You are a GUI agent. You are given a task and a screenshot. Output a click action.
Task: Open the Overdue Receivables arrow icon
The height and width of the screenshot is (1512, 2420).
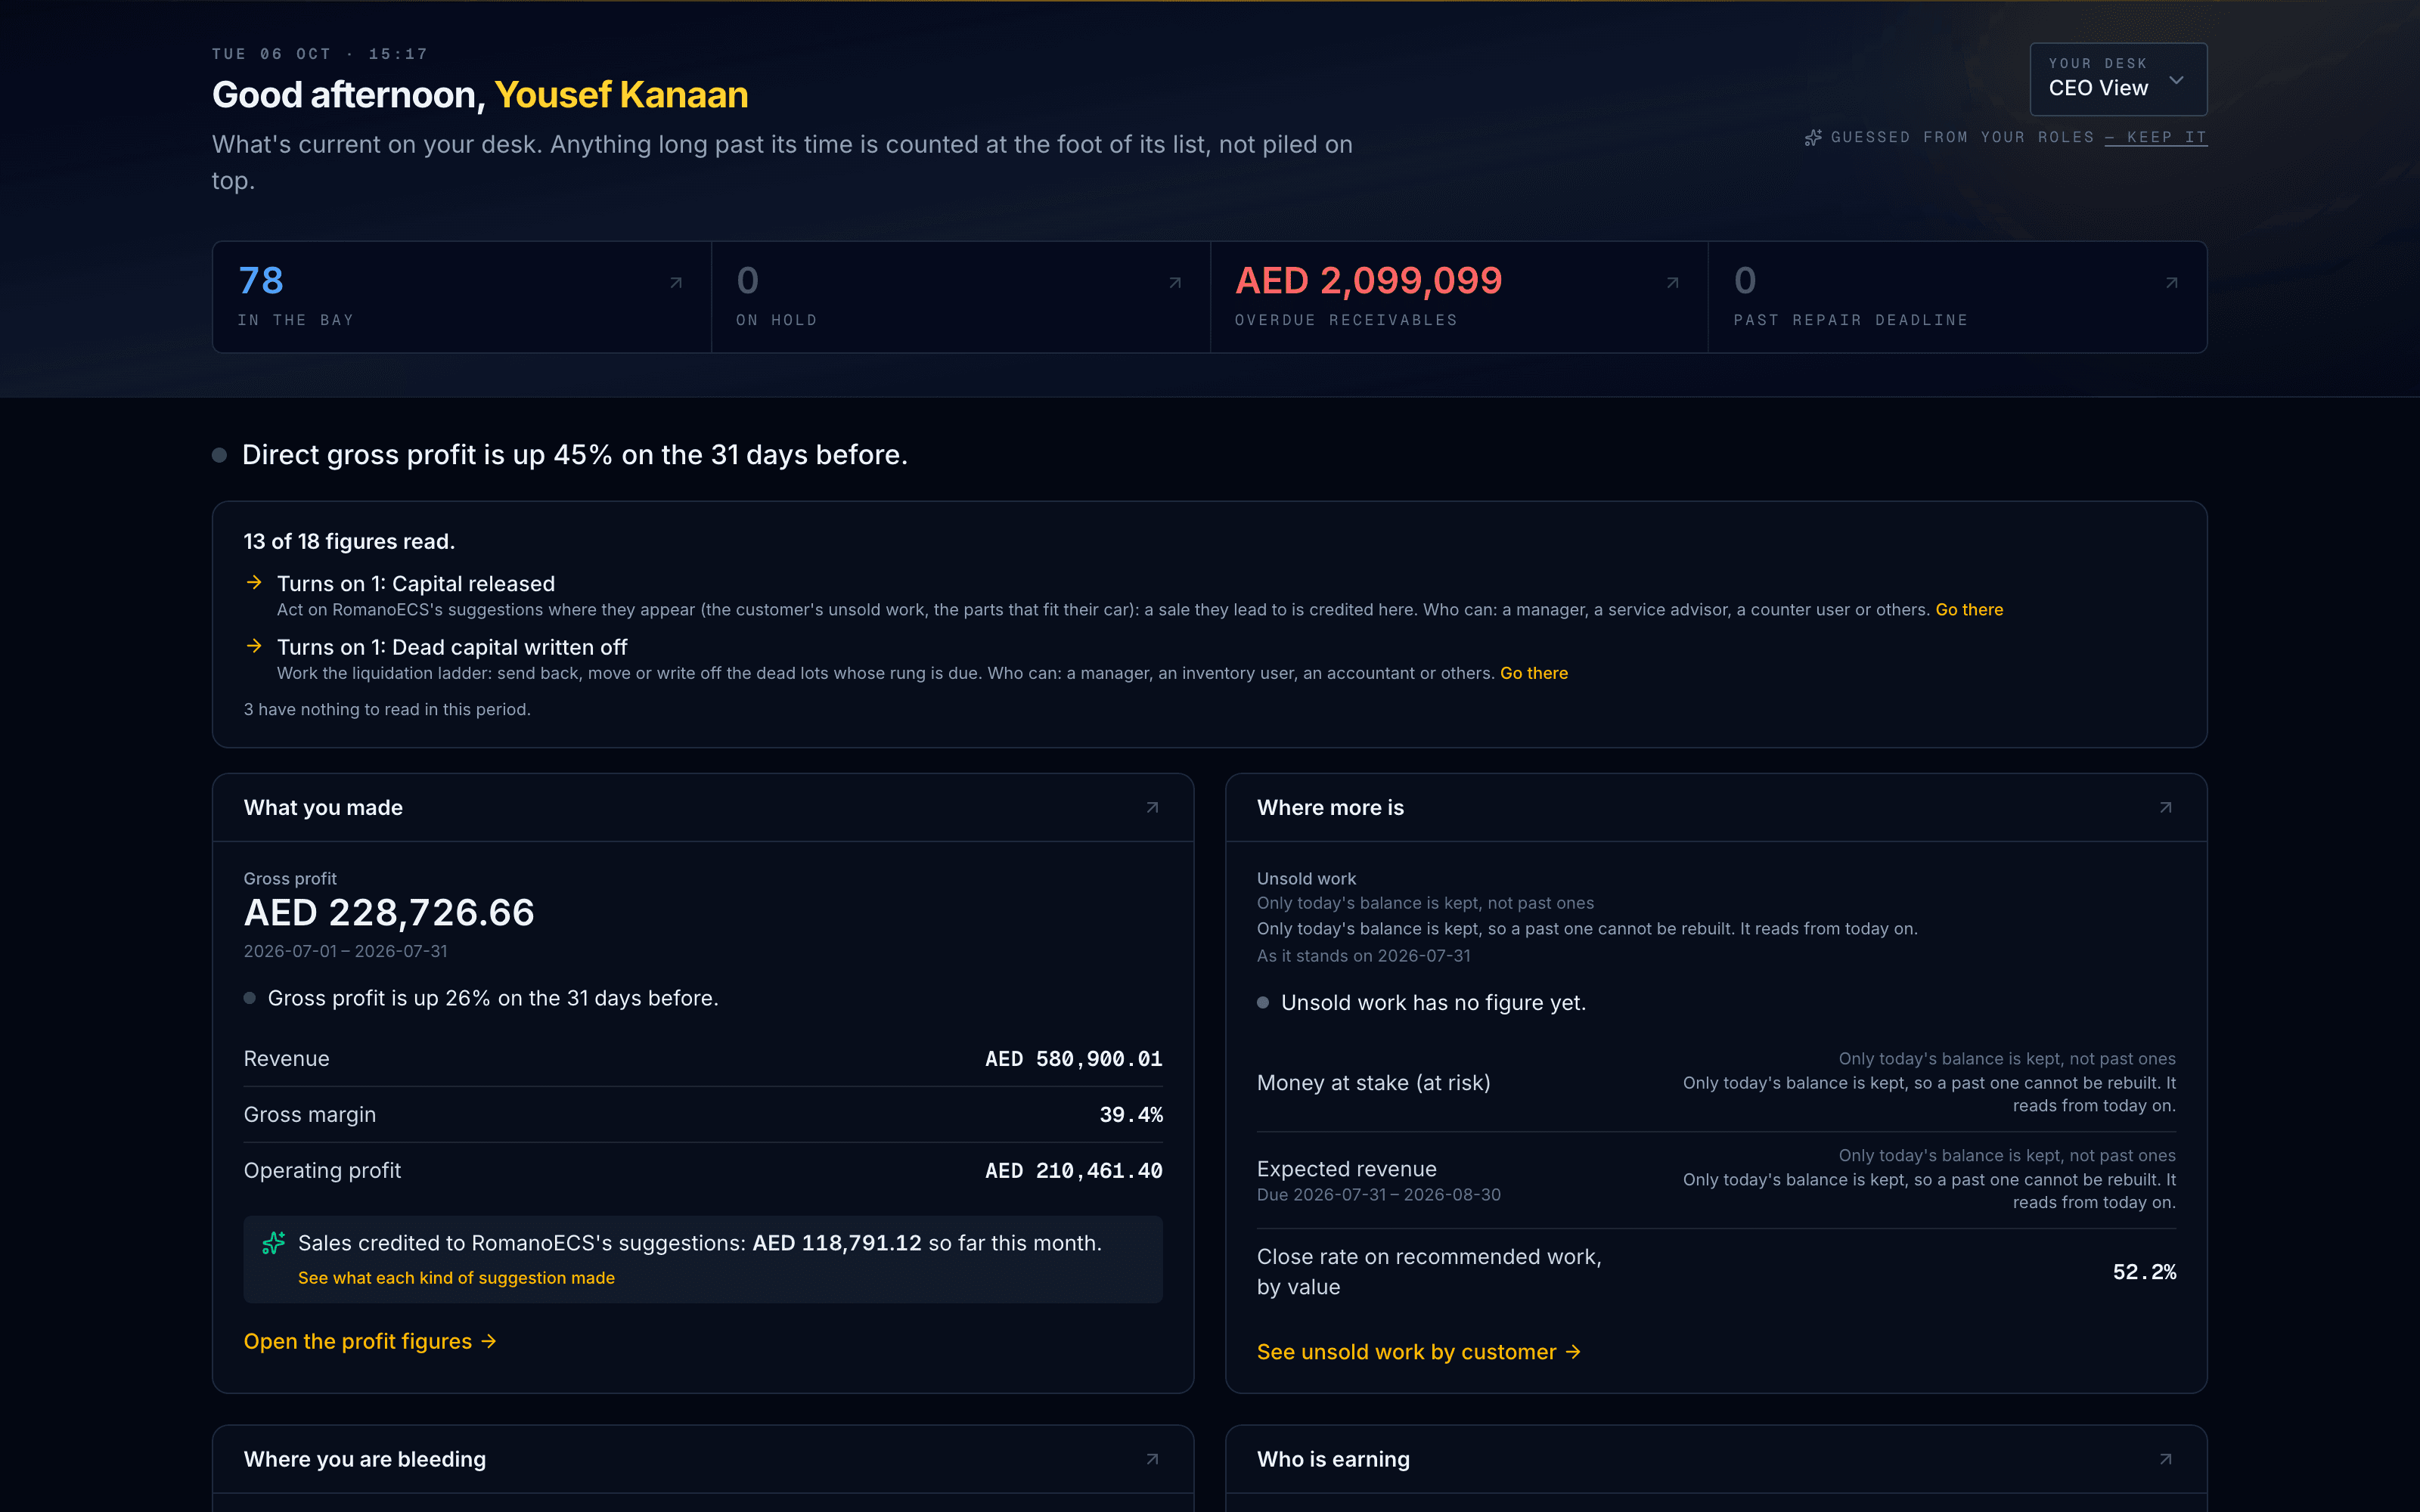pos(1673,283)
